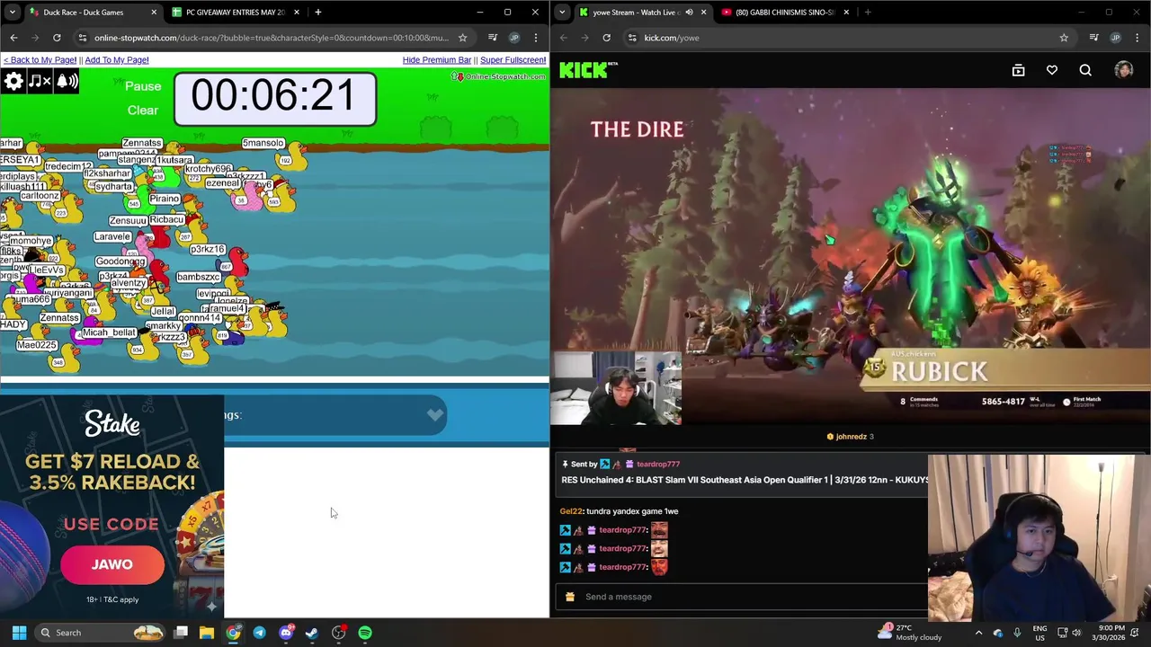Open media controls in Kick window
This screenshot has height=647, width=1151.
point(1093,38)
